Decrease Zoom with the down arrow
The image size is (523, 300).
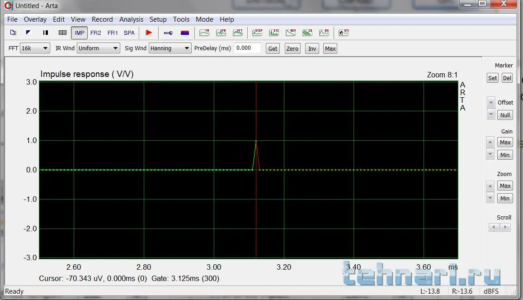coord(490,198)
